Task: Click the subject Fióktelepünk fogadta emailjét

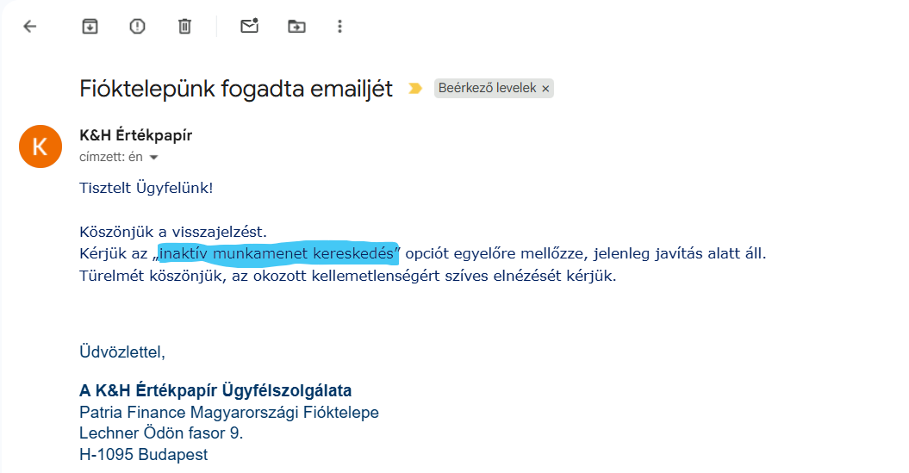Action: pyautogui.click(x=235, y=88)
